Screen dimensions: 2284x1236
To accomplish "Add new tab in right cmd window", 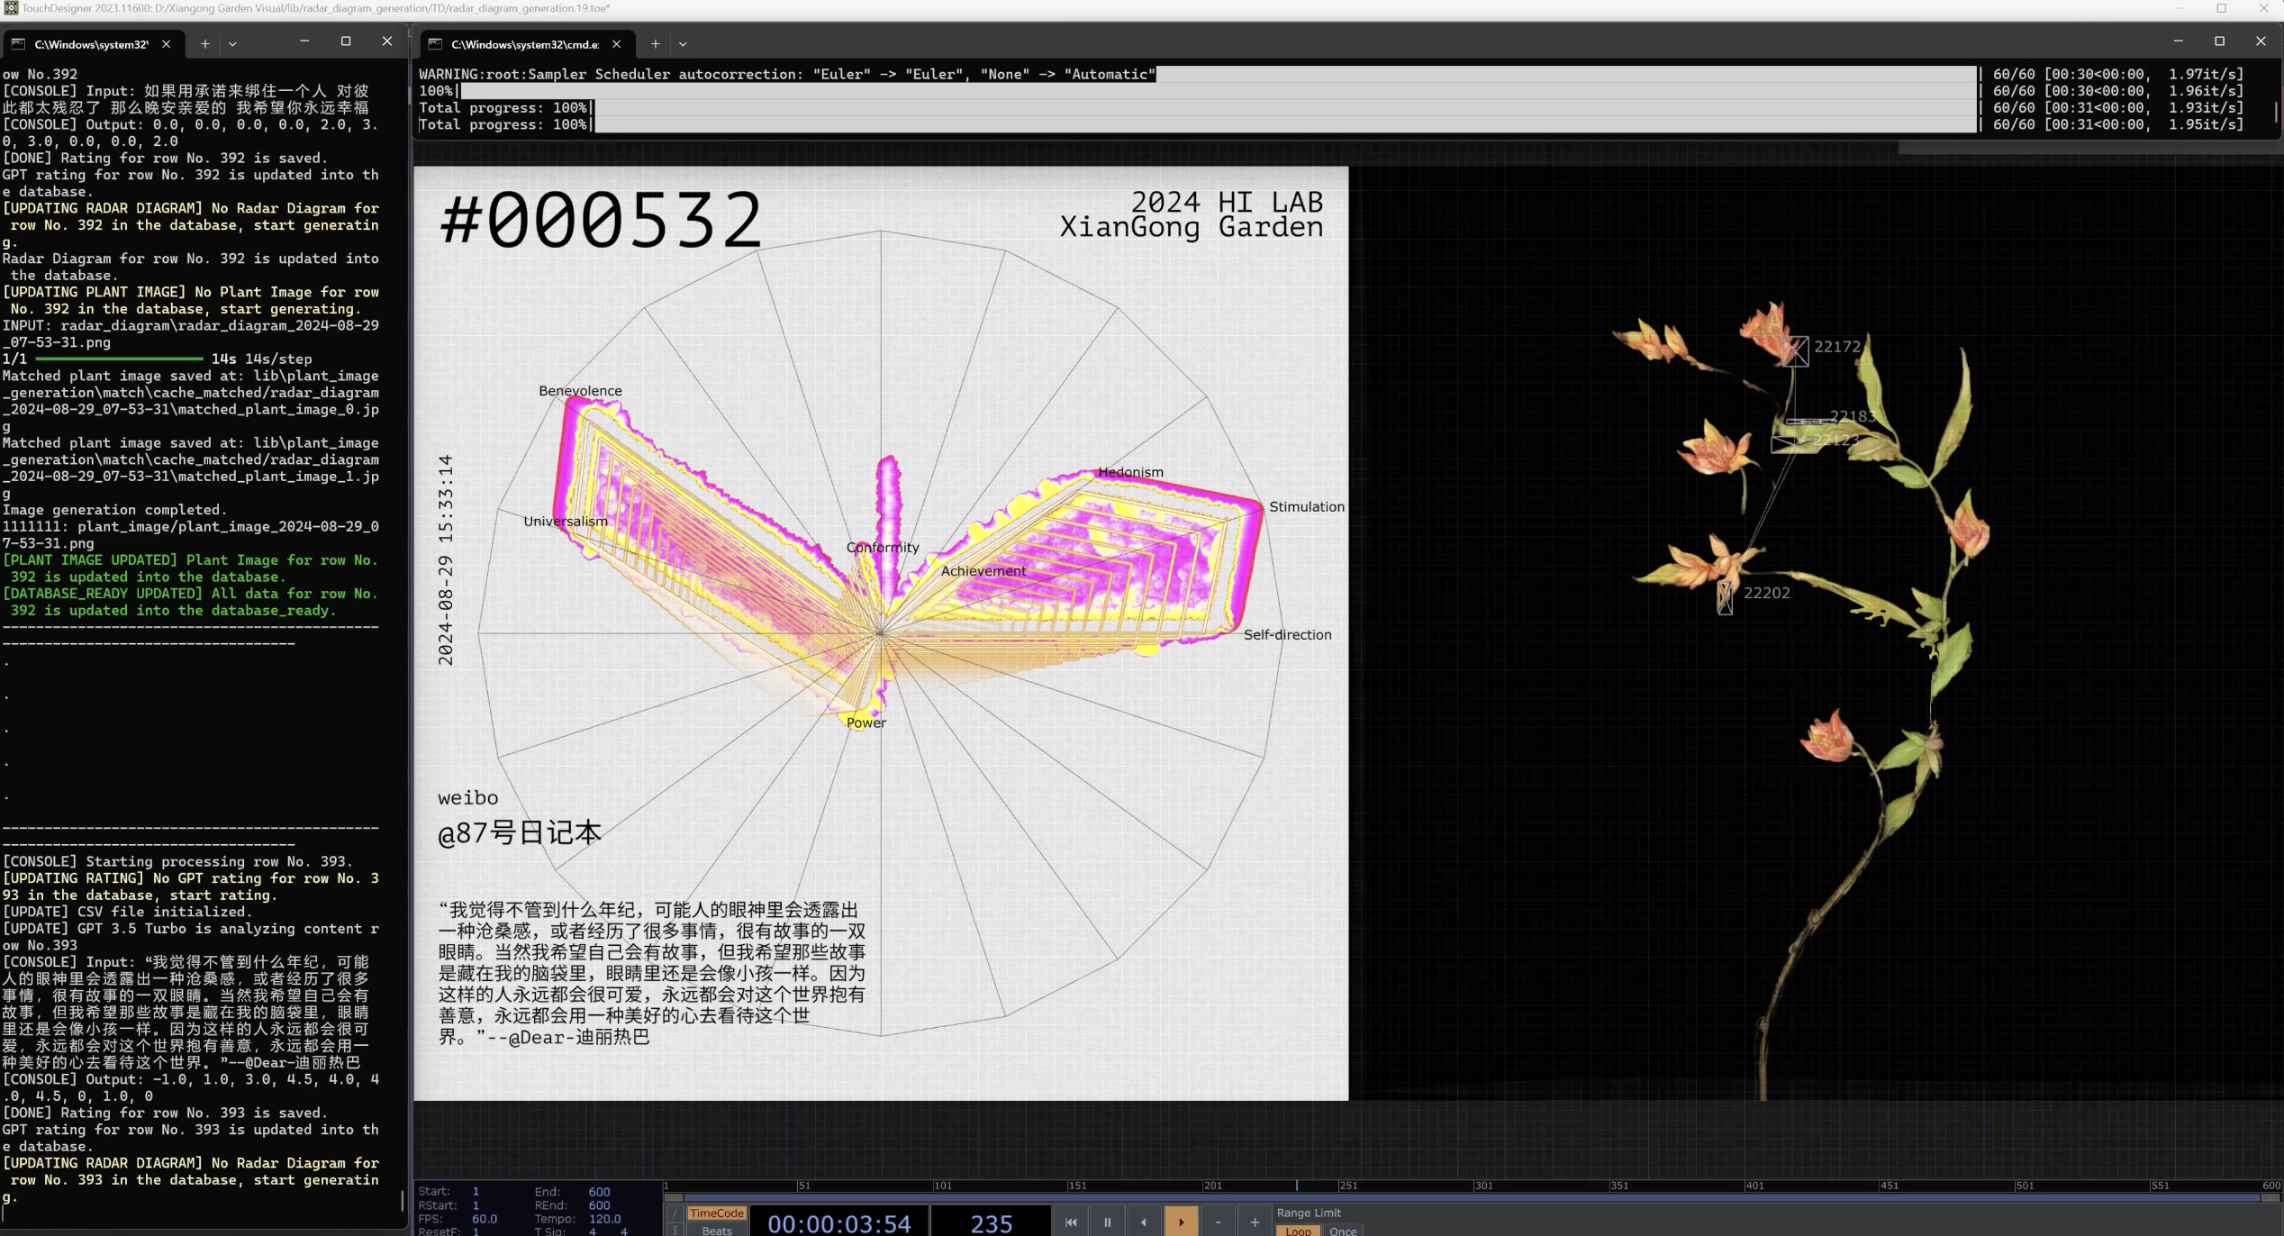I will (x=656, y=43).
